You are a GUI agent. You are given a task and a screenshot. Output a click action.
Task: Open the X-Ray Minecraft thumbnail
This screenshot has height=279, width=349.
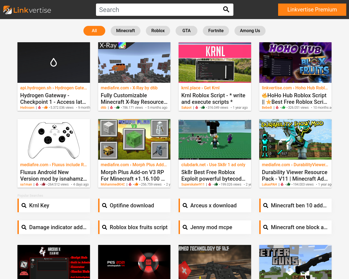click(x=134, y=62)
